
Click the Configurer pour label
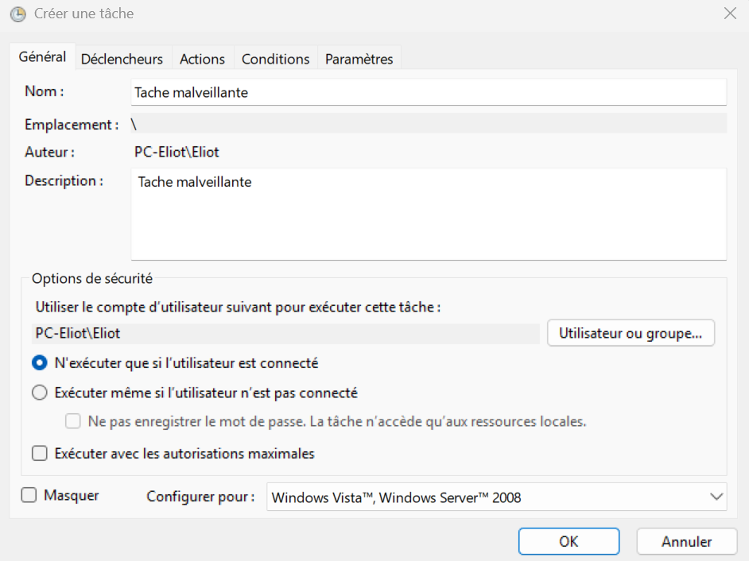tap(200, 497)
